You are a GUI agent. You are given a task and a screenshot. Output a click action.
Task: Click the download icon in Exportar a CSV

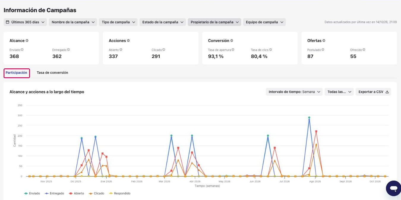point(387,92)
